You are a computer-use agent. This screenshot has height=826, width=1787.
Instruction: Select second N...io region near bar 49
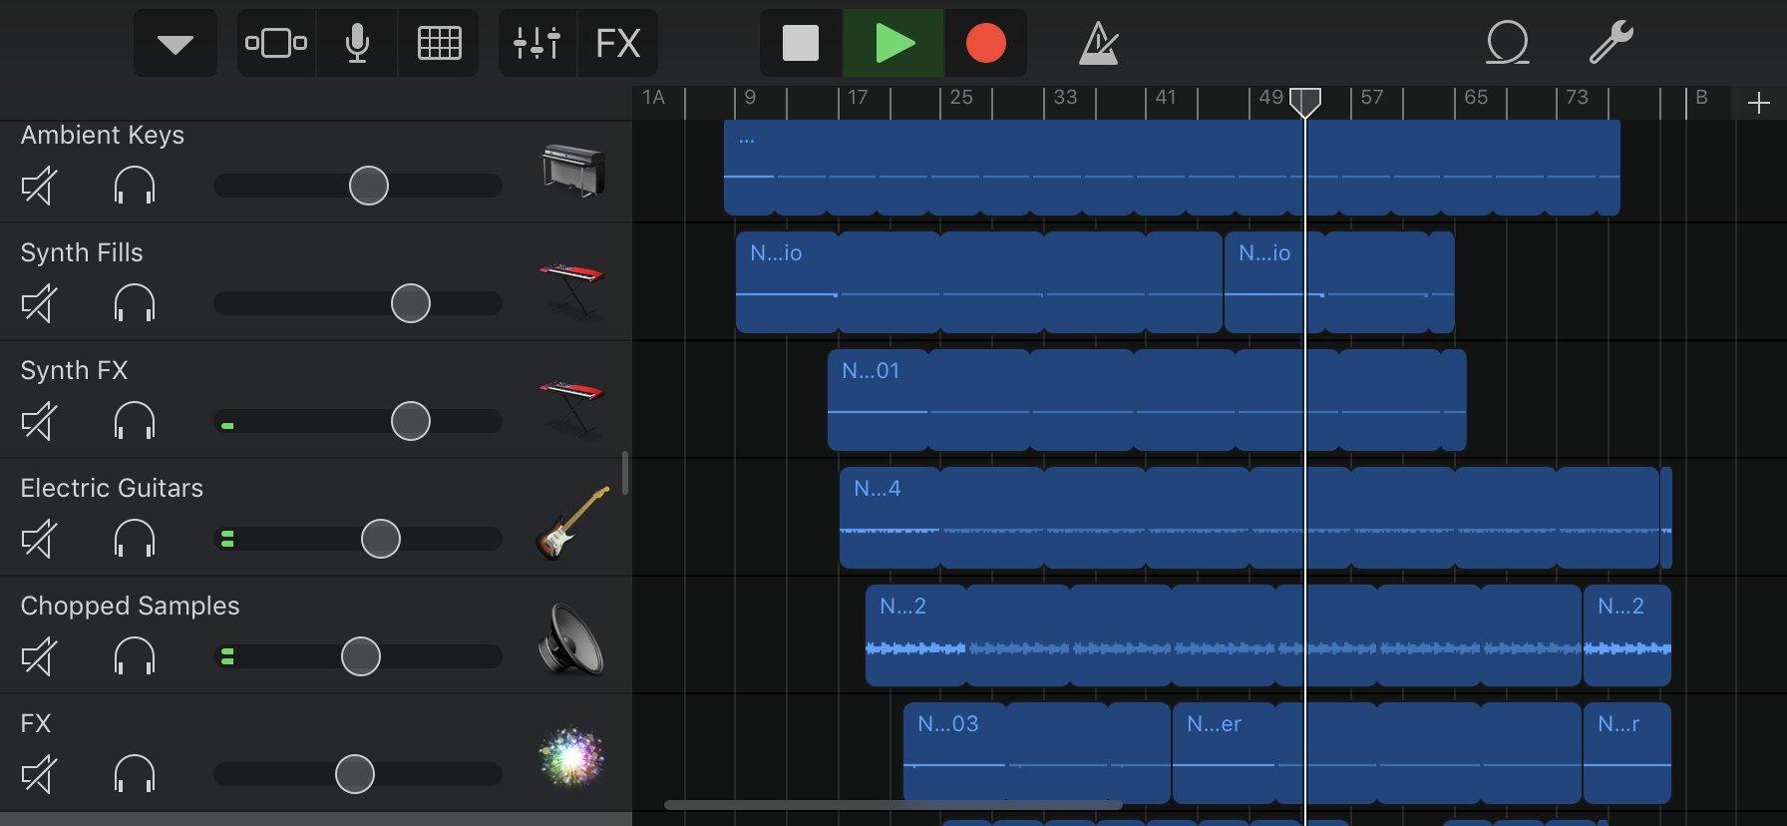coord(1339,282)
